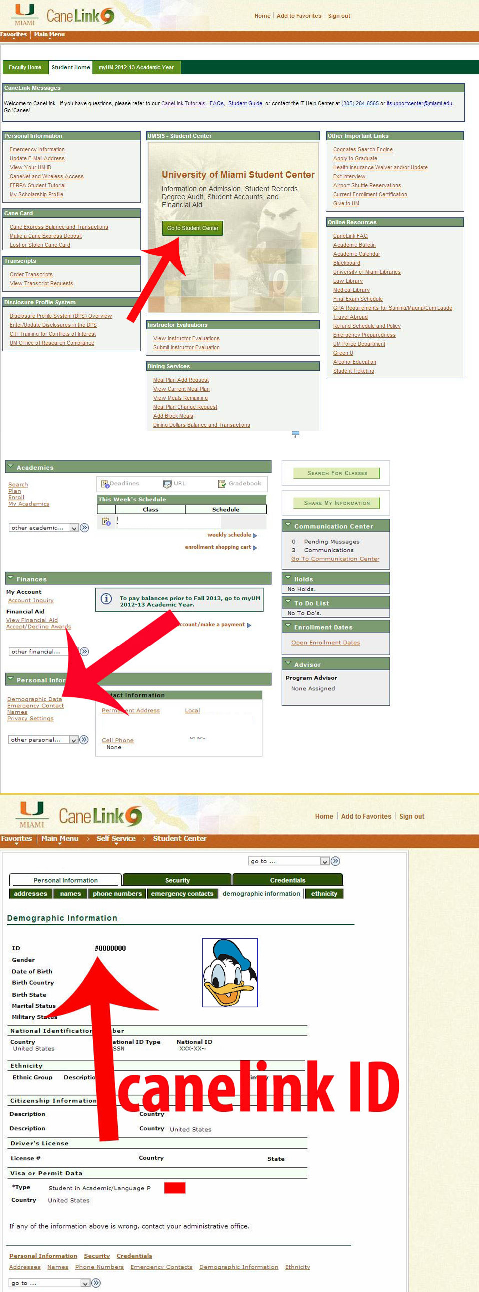The height and width of the screenshot is (1292, 479).
Task: Open the Student Center breadcrumb
Action: pyautogui.click(x=179, y=838)
